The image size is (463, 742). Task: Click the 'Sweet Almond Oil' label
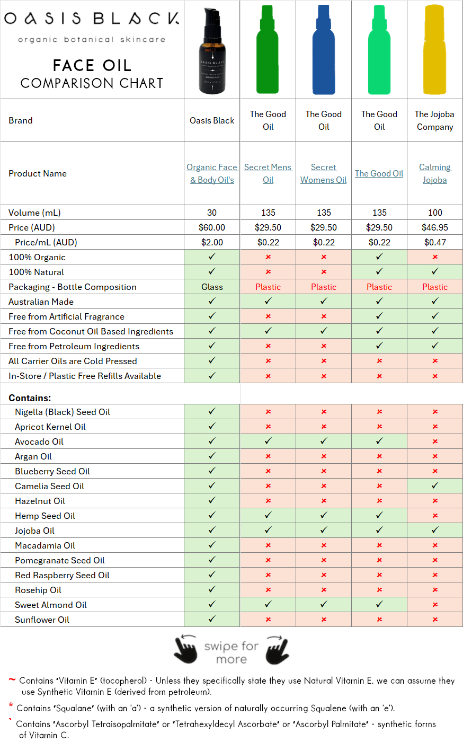tap(51, 605)
